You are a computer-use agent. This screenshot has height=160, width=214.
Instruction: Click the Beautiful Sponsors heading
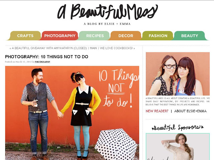click(178, 127)
